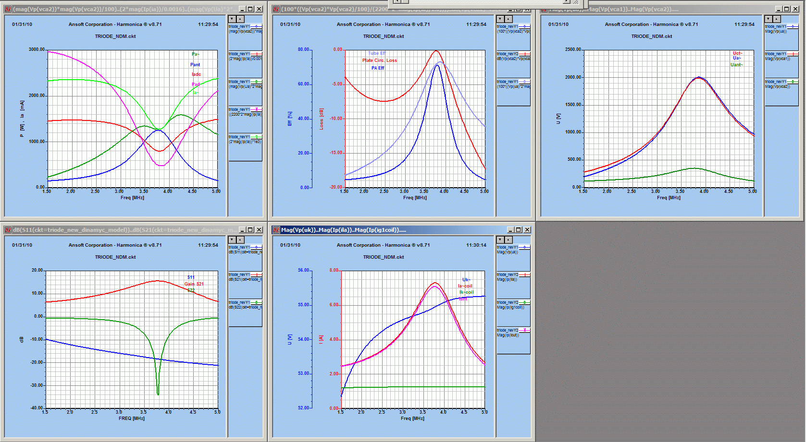Click legend scroll-up arrow in Mag(Vp(uk)) window

[509, 240]
